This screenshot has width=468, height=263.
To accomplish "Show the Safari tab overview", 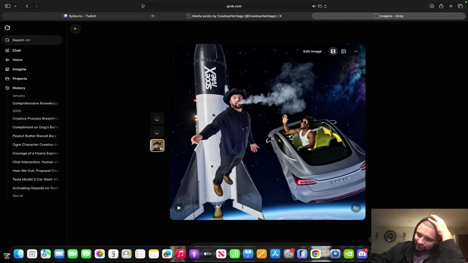I will click(460, 6).
